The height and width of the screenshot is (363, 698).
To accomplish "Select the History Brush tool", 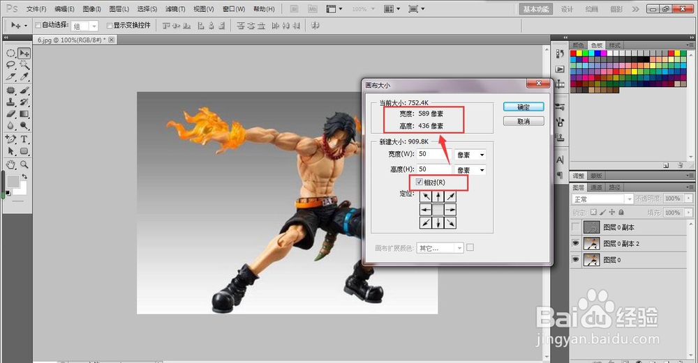I will coord(24,102).
